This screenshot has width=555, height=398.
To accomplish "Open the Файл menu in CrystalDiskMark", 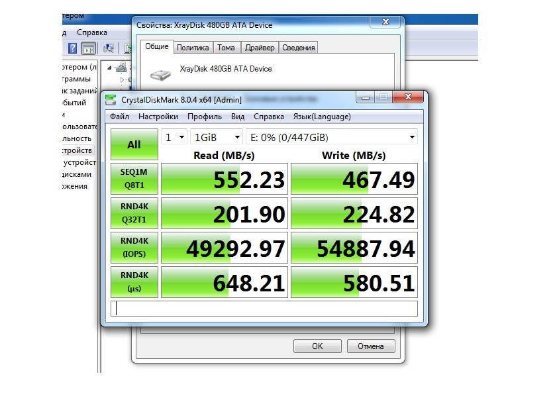I will point(119,117).
